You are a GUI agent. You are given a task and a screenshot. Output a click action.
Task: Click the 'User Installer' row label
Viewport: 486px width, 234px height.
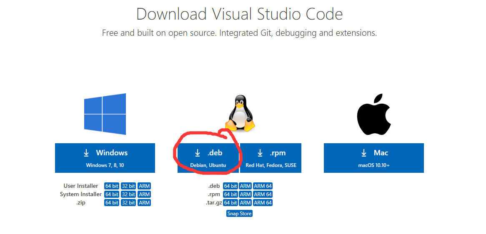pos(81,186)
